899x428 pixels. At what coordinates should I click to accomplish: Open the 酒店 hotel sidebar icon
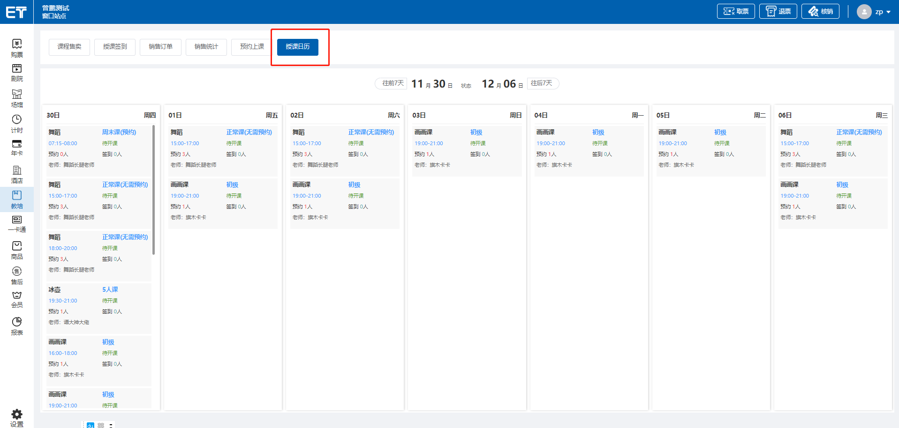coord(17,171)
